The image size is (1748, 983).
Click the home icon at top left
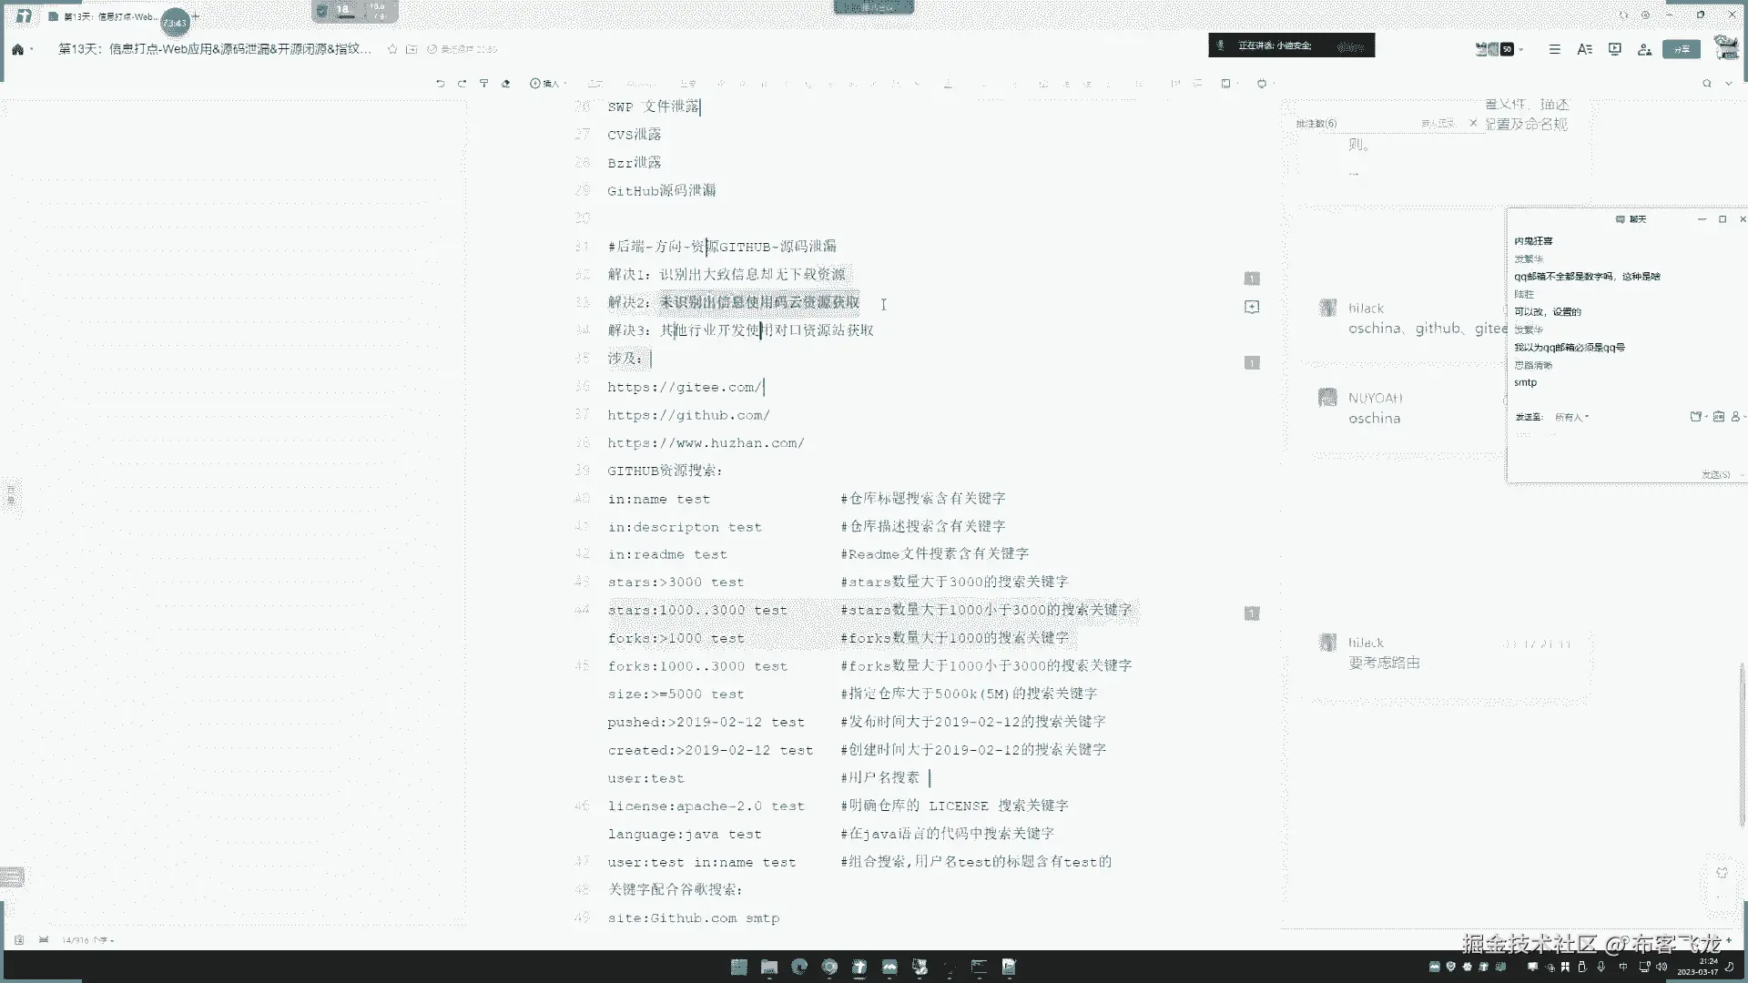point(17,49)
